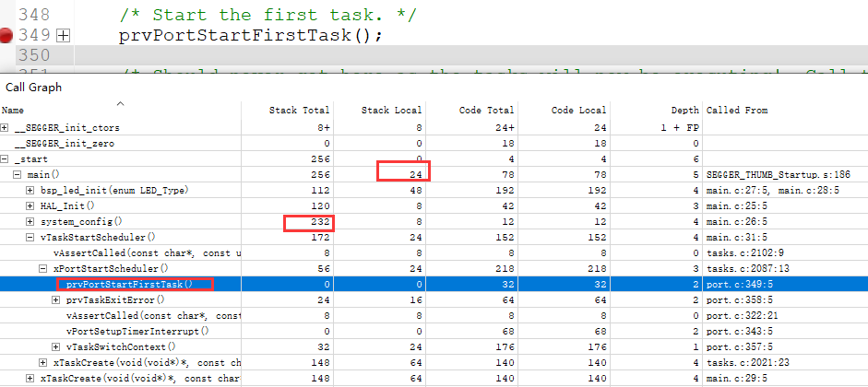Collapse vTaskStartScheduler() node
This screenshot has width=868, height=387.
tap(30, 237)
